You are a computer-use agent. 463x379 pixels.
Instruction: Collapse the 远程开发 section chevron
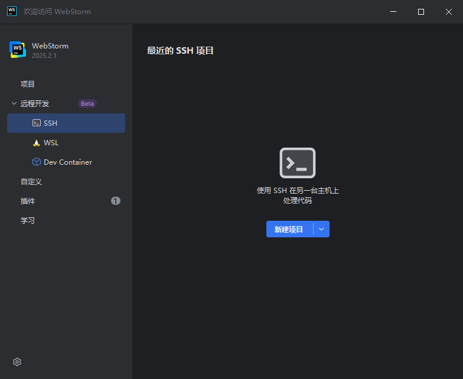14,104
